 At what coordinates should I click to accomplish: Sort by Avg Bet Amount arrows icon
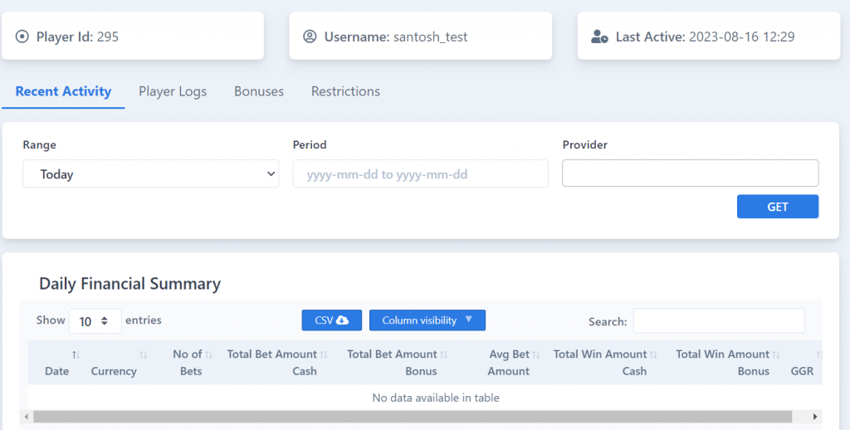point(536,354)
